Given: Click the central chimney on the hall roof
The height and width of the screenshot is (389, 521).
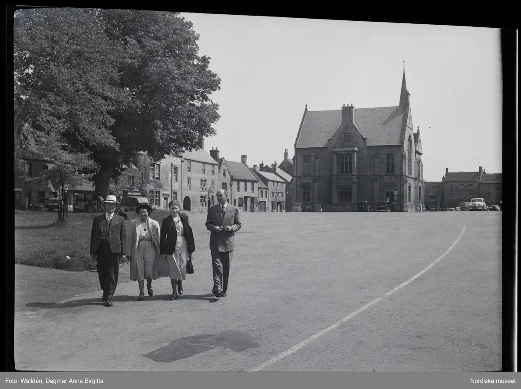Looking at the screenshot, I should [x=347, y=113].
